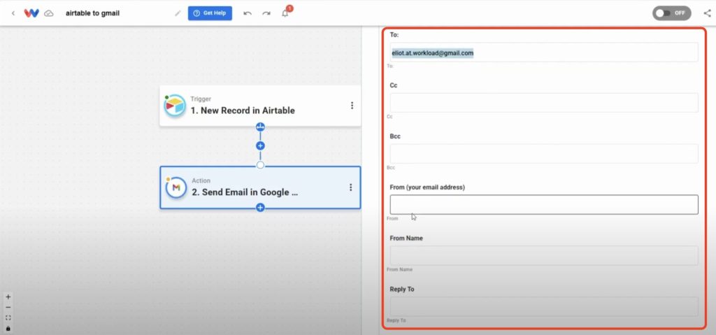Open options menu for Send Email action

coord(351,187)
